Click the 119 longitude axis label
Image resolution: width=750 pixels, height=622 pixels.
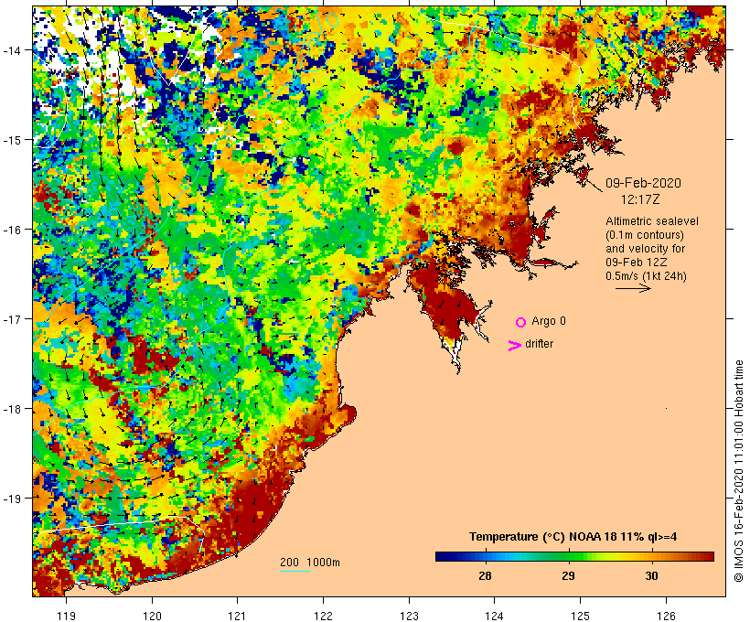[x=66, y=616]
